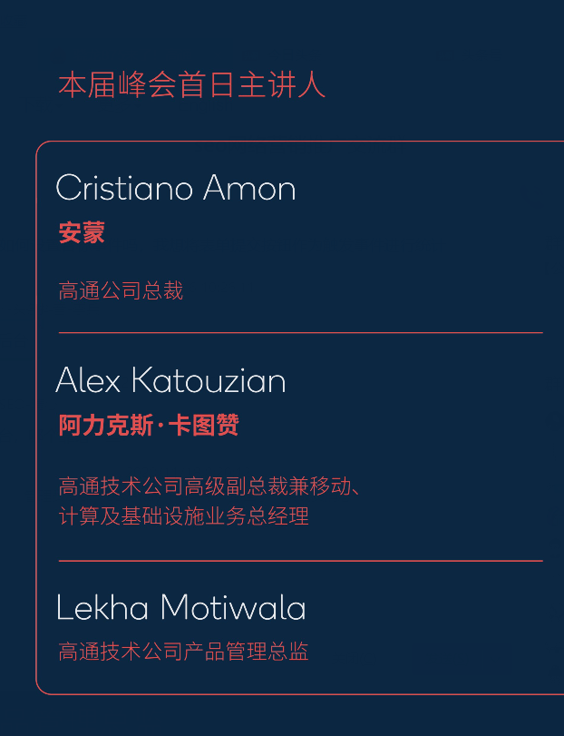Click the surname "Amon"
The image size is (564, 736).
249,189
